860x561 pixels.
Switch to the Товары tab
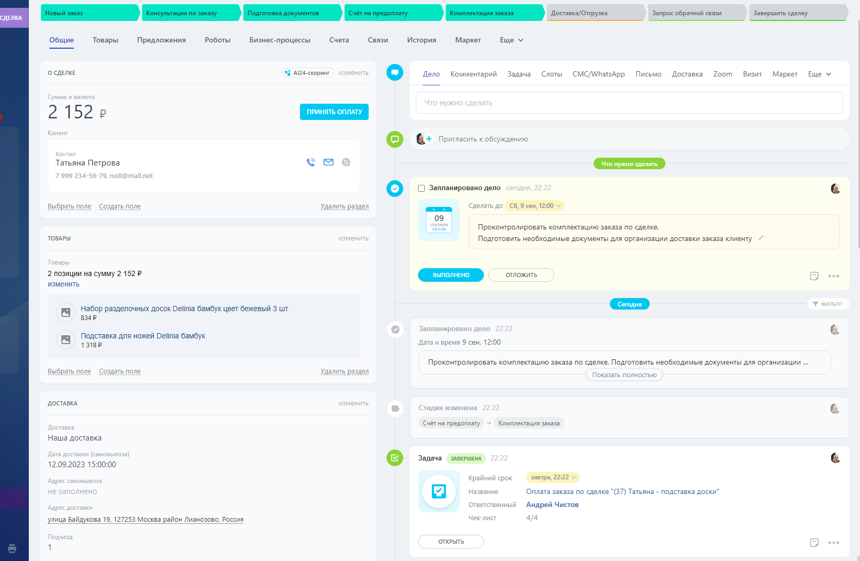[105, 40]
